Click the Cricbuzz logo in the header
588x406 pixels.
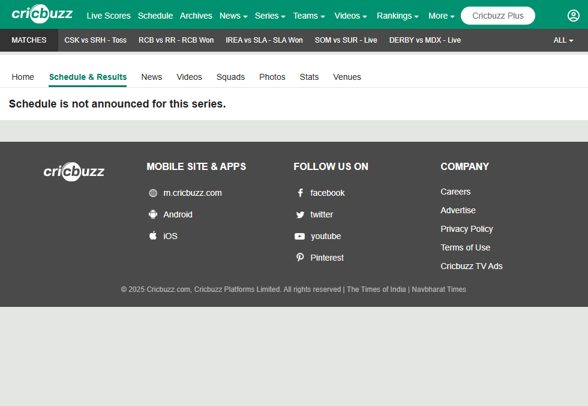[x=42, y=14]
